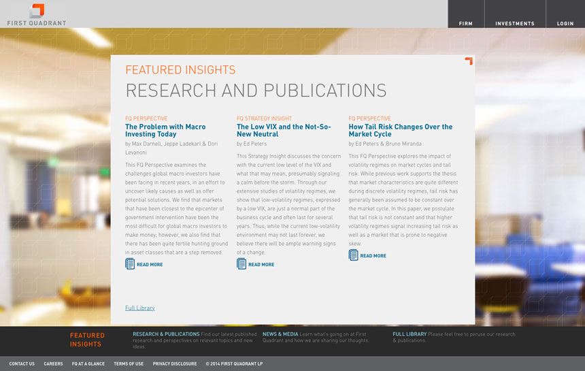Image resolution: width=585 pixels, height=371 pixels.
Task: Select Research & Publications in bottom bar
Action: pyautogui.click(x=166, y=334)
